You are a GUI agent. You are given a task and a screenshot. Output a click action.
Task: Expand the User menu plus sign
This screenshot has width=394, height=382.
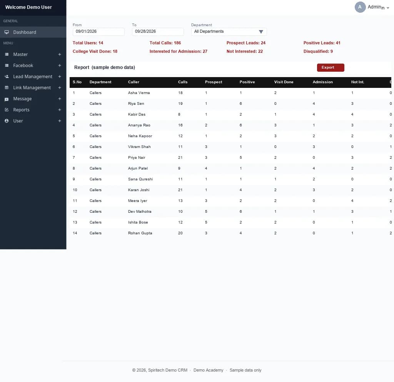[x=60, y=121]
